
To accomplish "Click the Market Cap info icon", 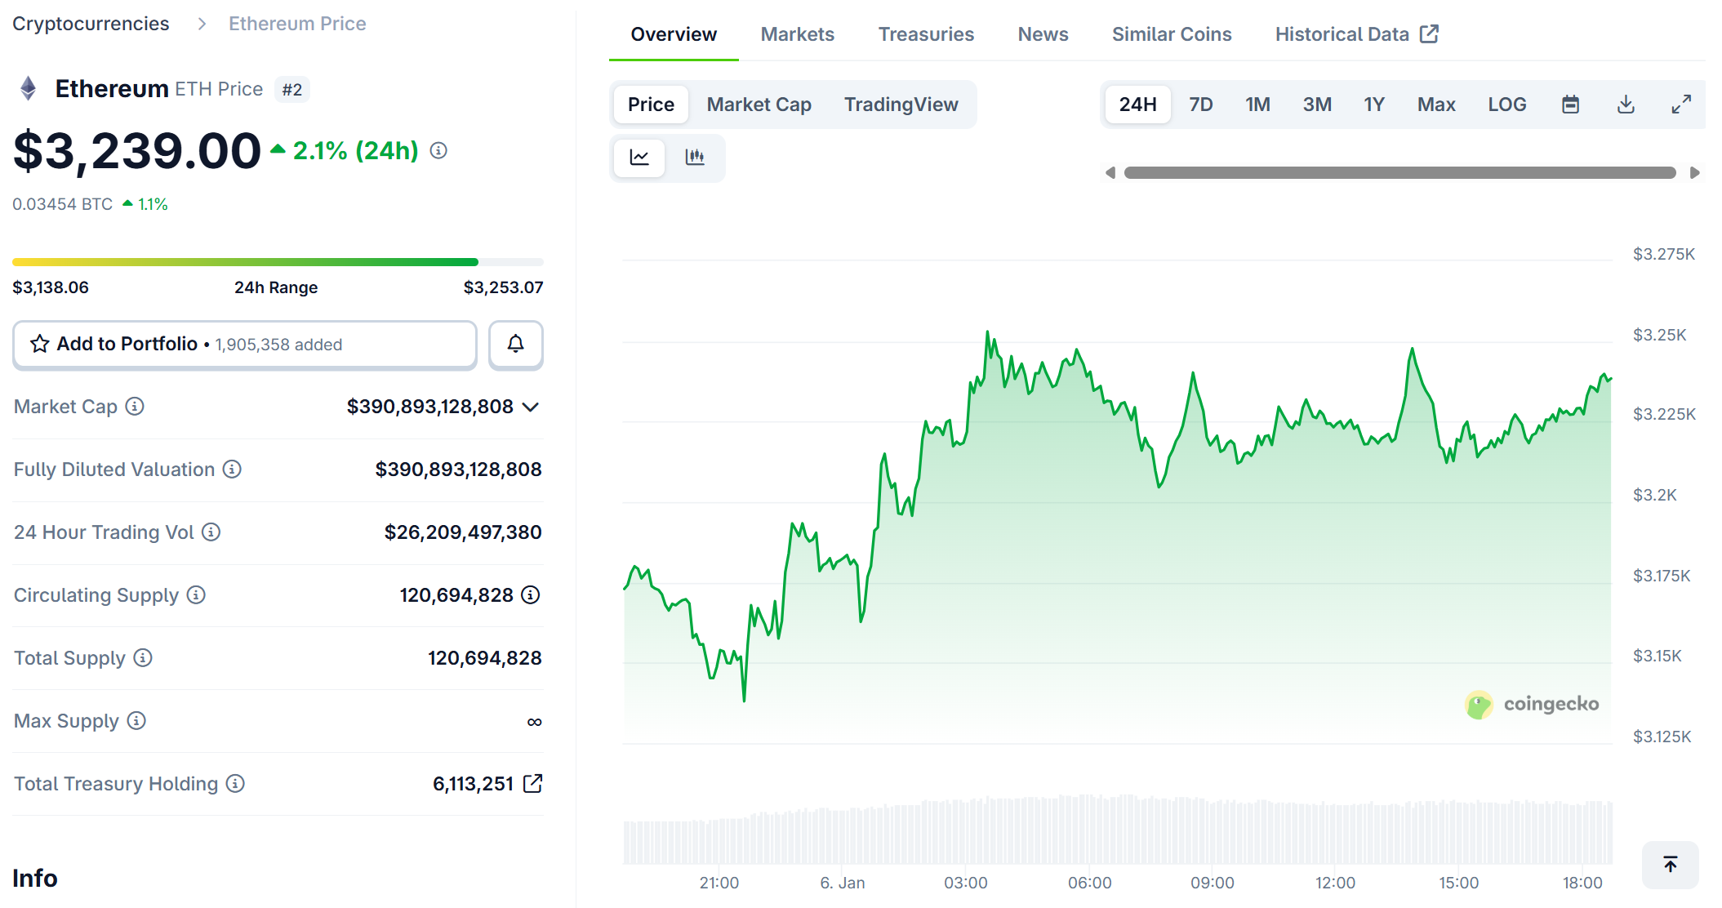I will pyautogui.click(x=135, y=407).
